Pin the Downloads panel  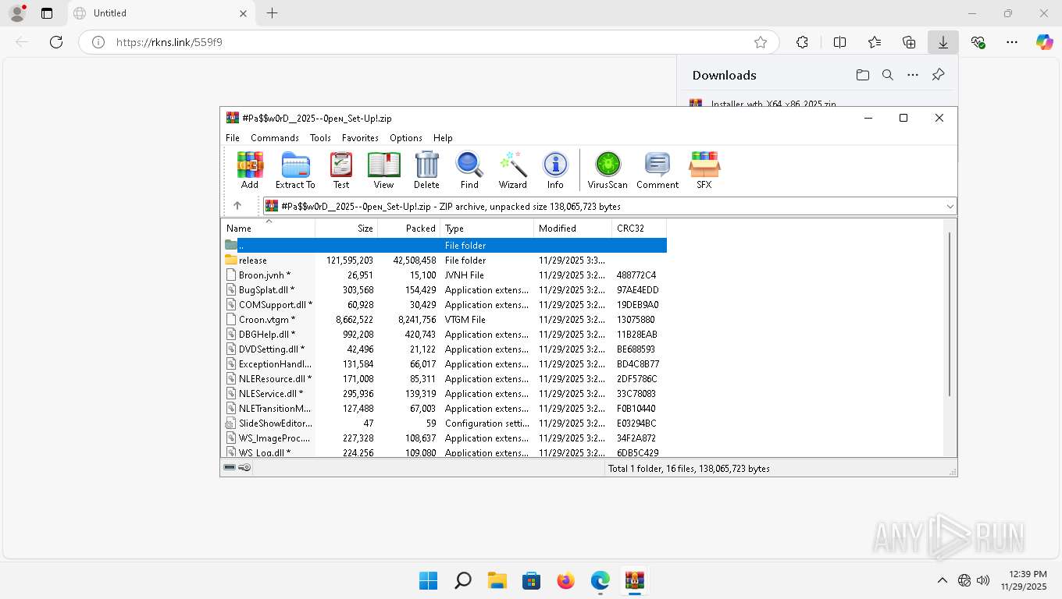coord(939,75)
